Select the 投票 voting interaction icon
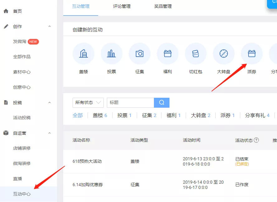 [x=111, y=53]
